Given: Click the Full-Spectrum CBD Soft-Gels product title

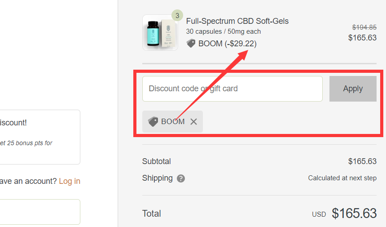Looking at the screenshot, I should tap(237, 21).
